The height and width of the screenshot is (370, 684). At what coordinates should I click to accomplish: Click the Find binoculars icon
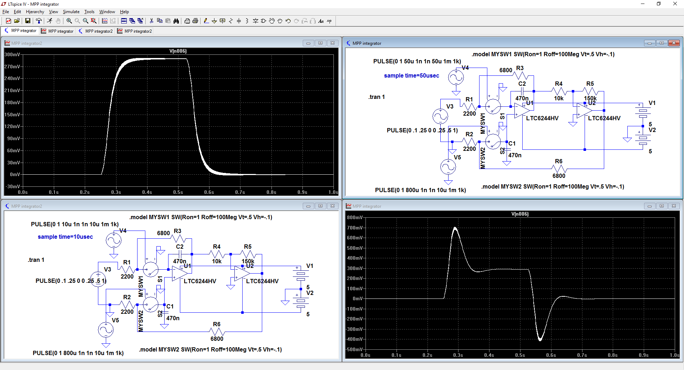coord(176,21)
